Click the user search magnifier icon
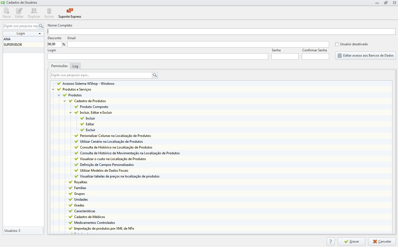This screenshot has height=247, width=398. pos(41,26)
